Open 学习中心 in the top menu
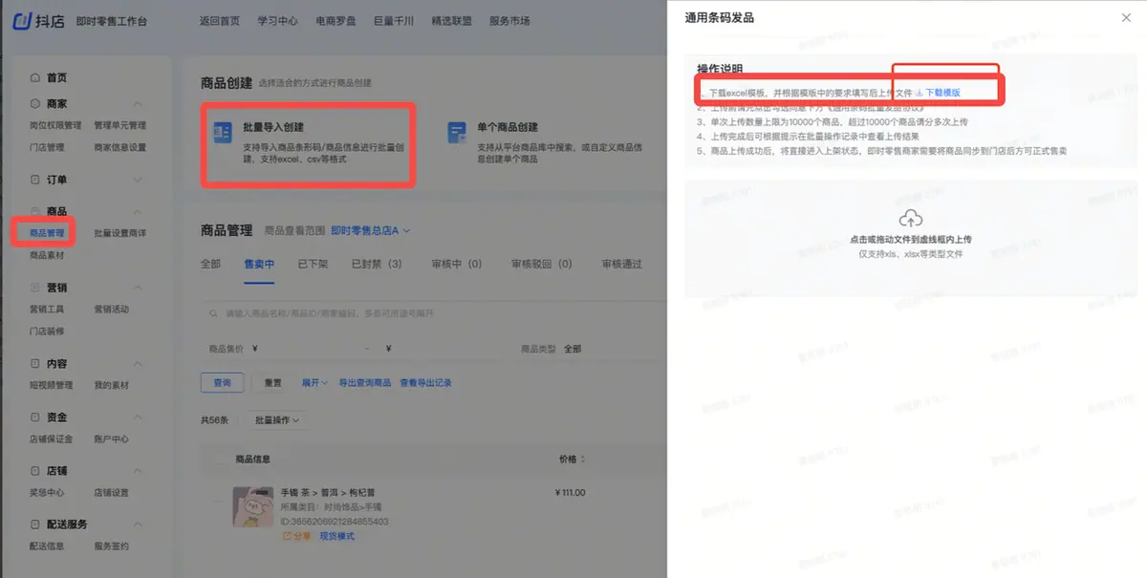 click(277, 21)
